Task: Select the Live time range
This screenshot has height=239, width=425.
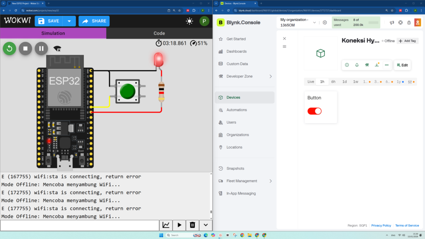Action: click(x=310, y=82)
